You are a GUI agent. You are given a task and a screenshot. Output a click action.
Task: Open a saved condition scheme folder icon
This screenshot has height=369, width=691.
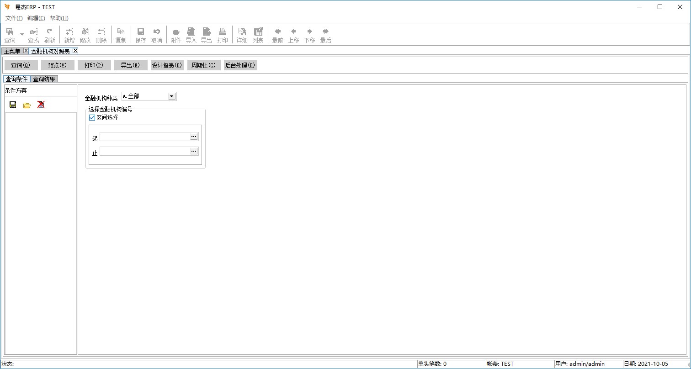coord(27,105)
